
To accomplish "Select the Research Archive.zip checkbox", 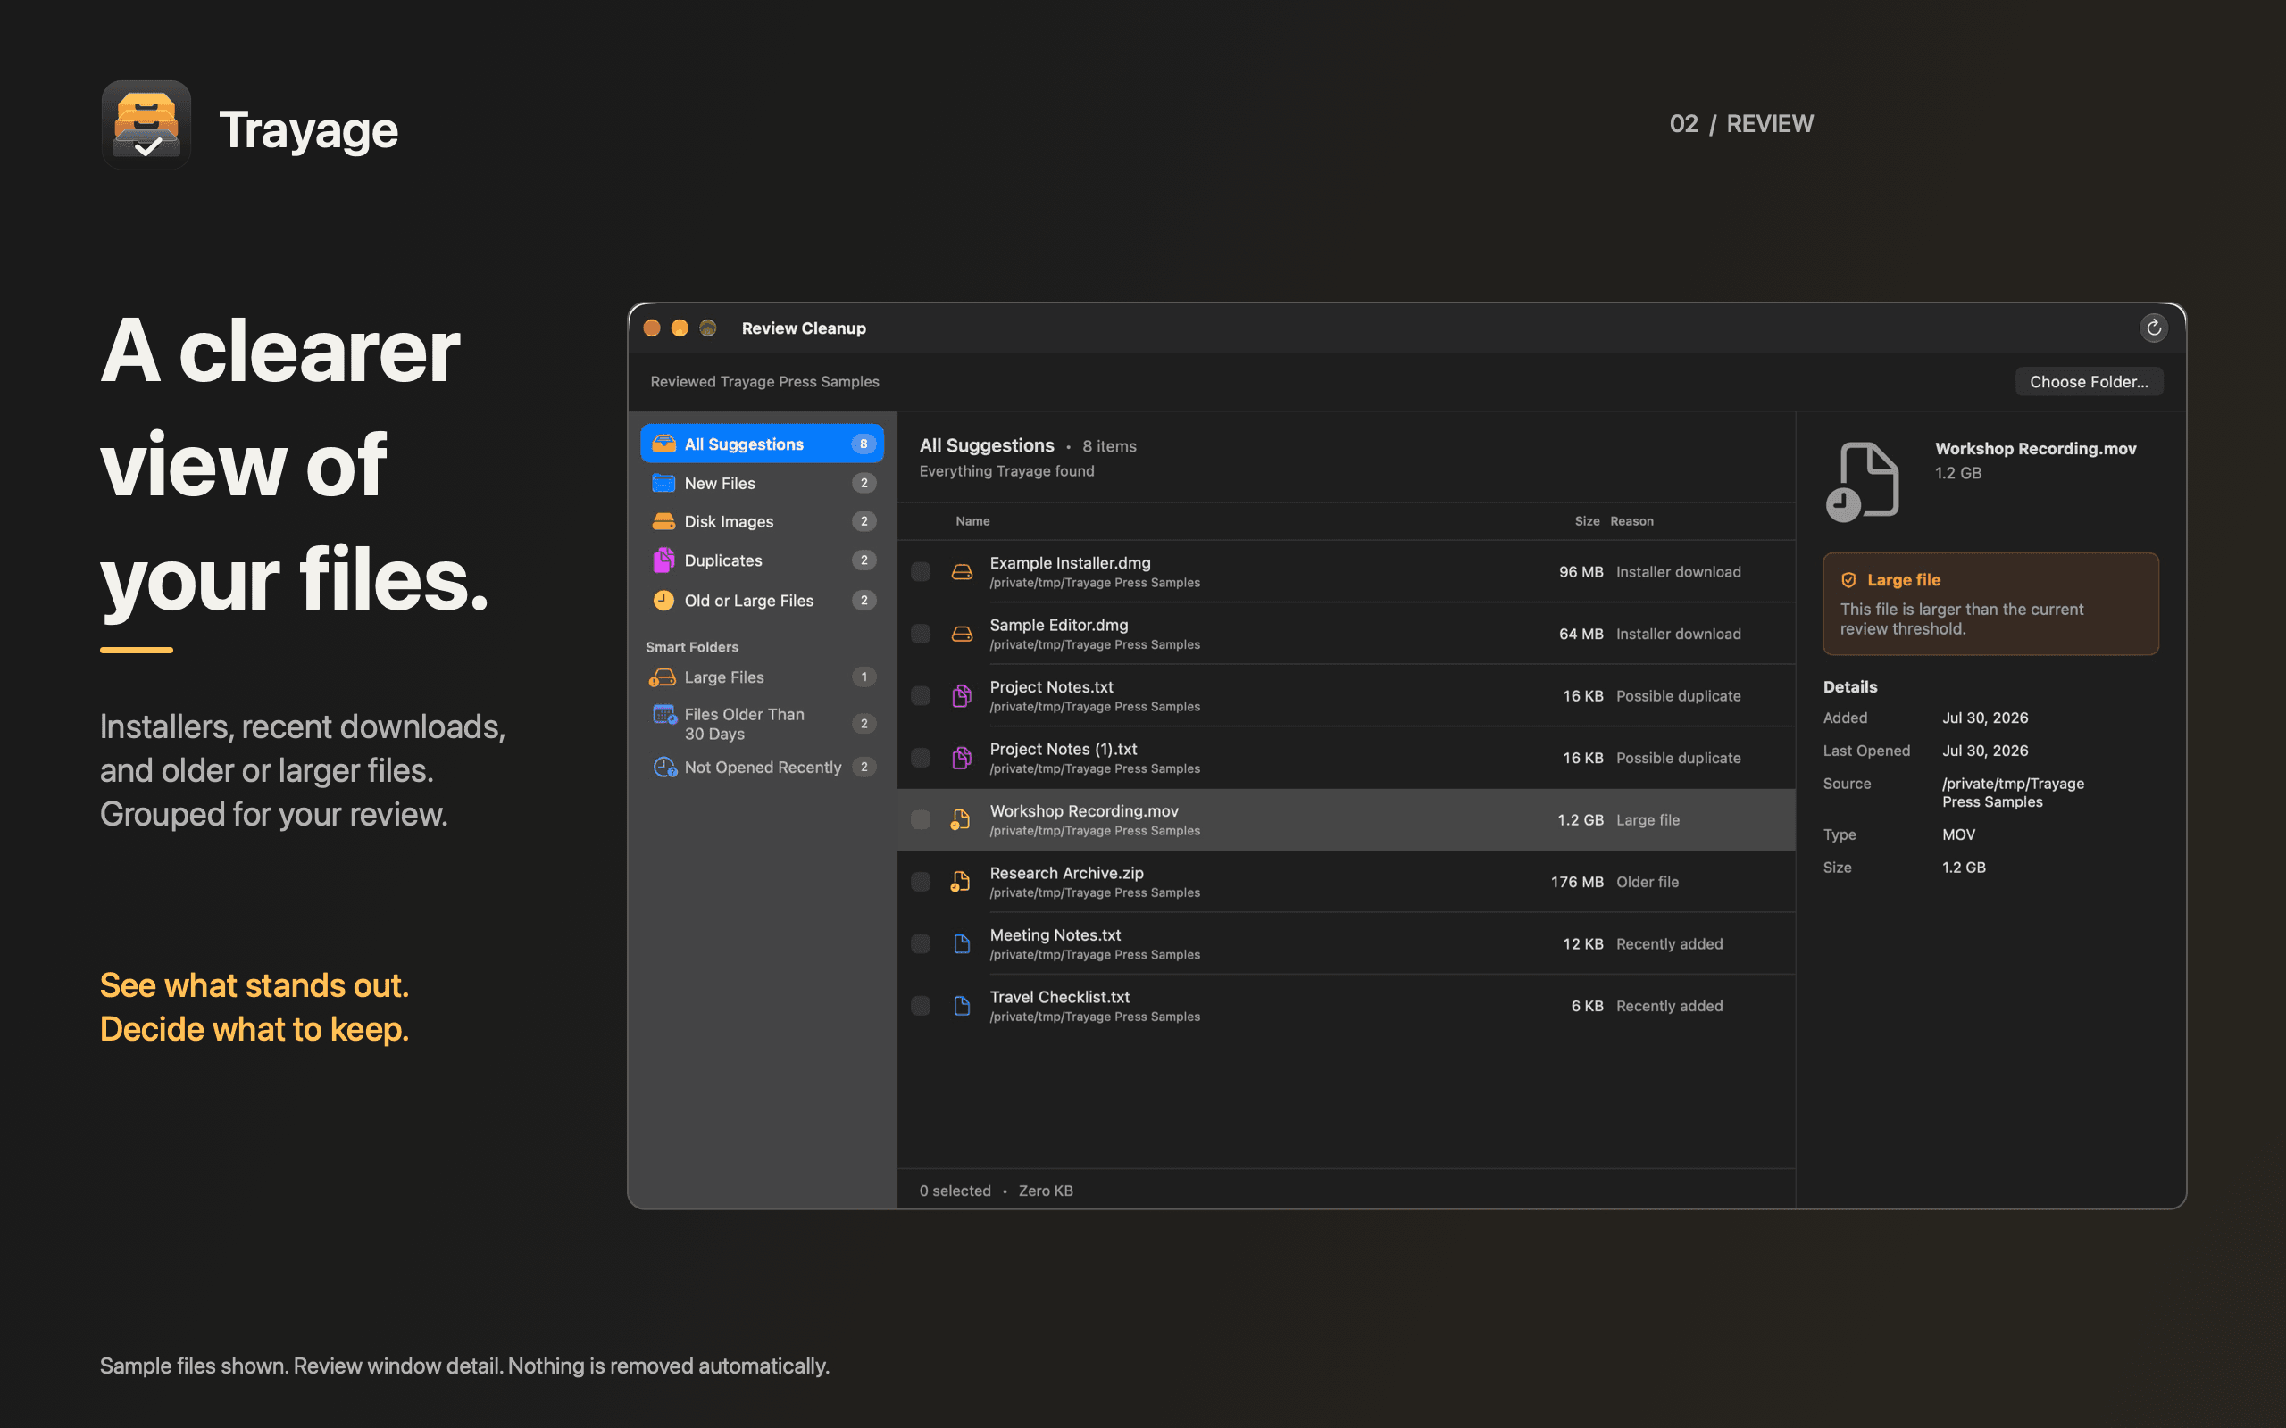I will 920,882.
